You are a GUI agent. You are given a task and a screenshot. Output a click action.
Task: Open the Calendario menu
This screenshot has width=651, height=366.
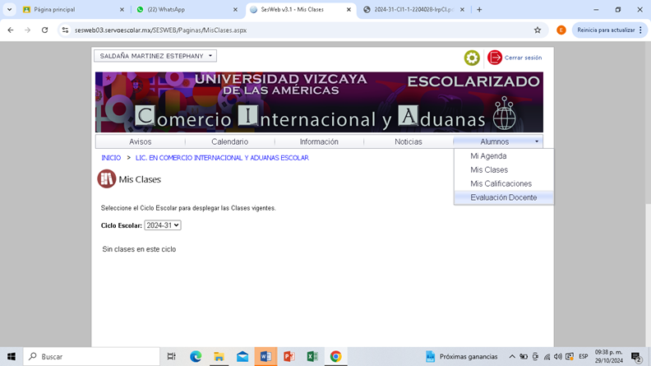229,141
